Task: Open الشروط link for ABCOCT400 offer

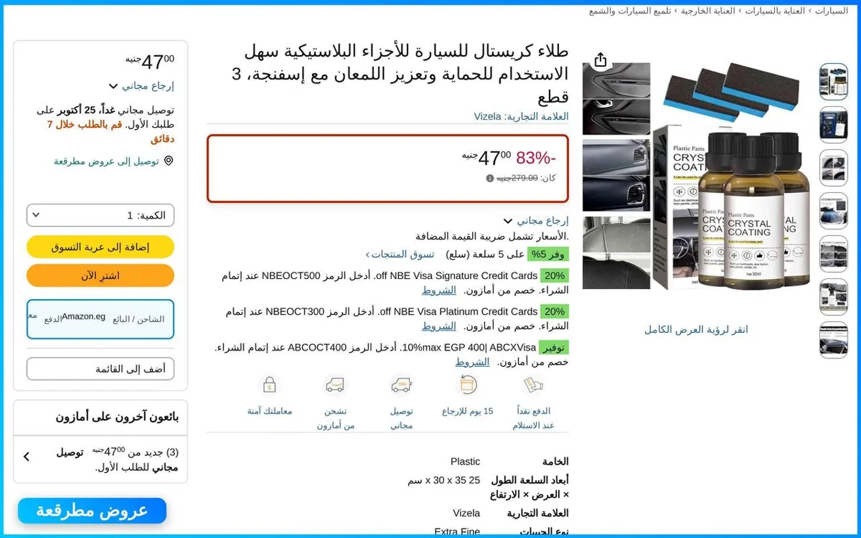Action: [x=472, y=362]
